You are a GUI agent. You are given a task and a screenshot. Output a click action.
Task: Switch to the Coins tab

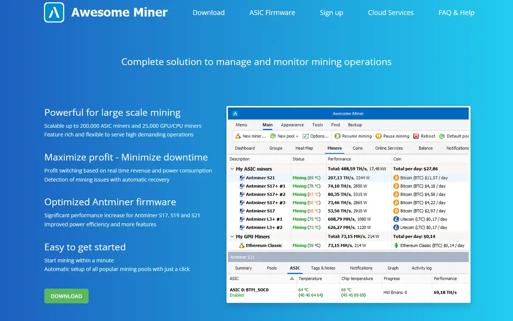coord(357,148)
